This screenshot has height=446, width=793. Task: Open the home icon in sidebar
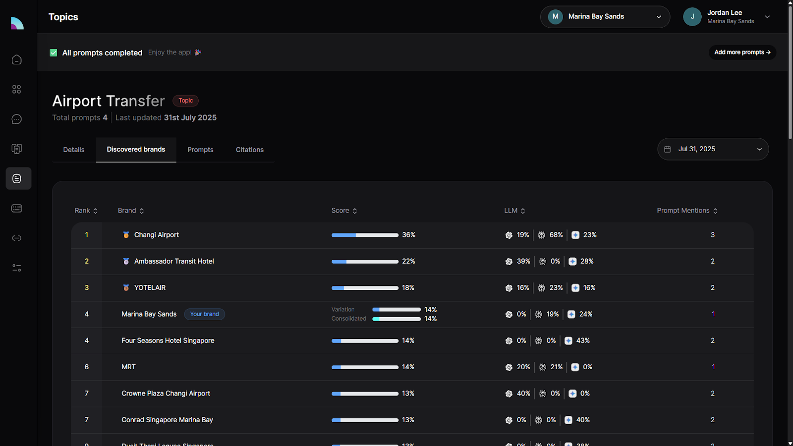[17, 60]
